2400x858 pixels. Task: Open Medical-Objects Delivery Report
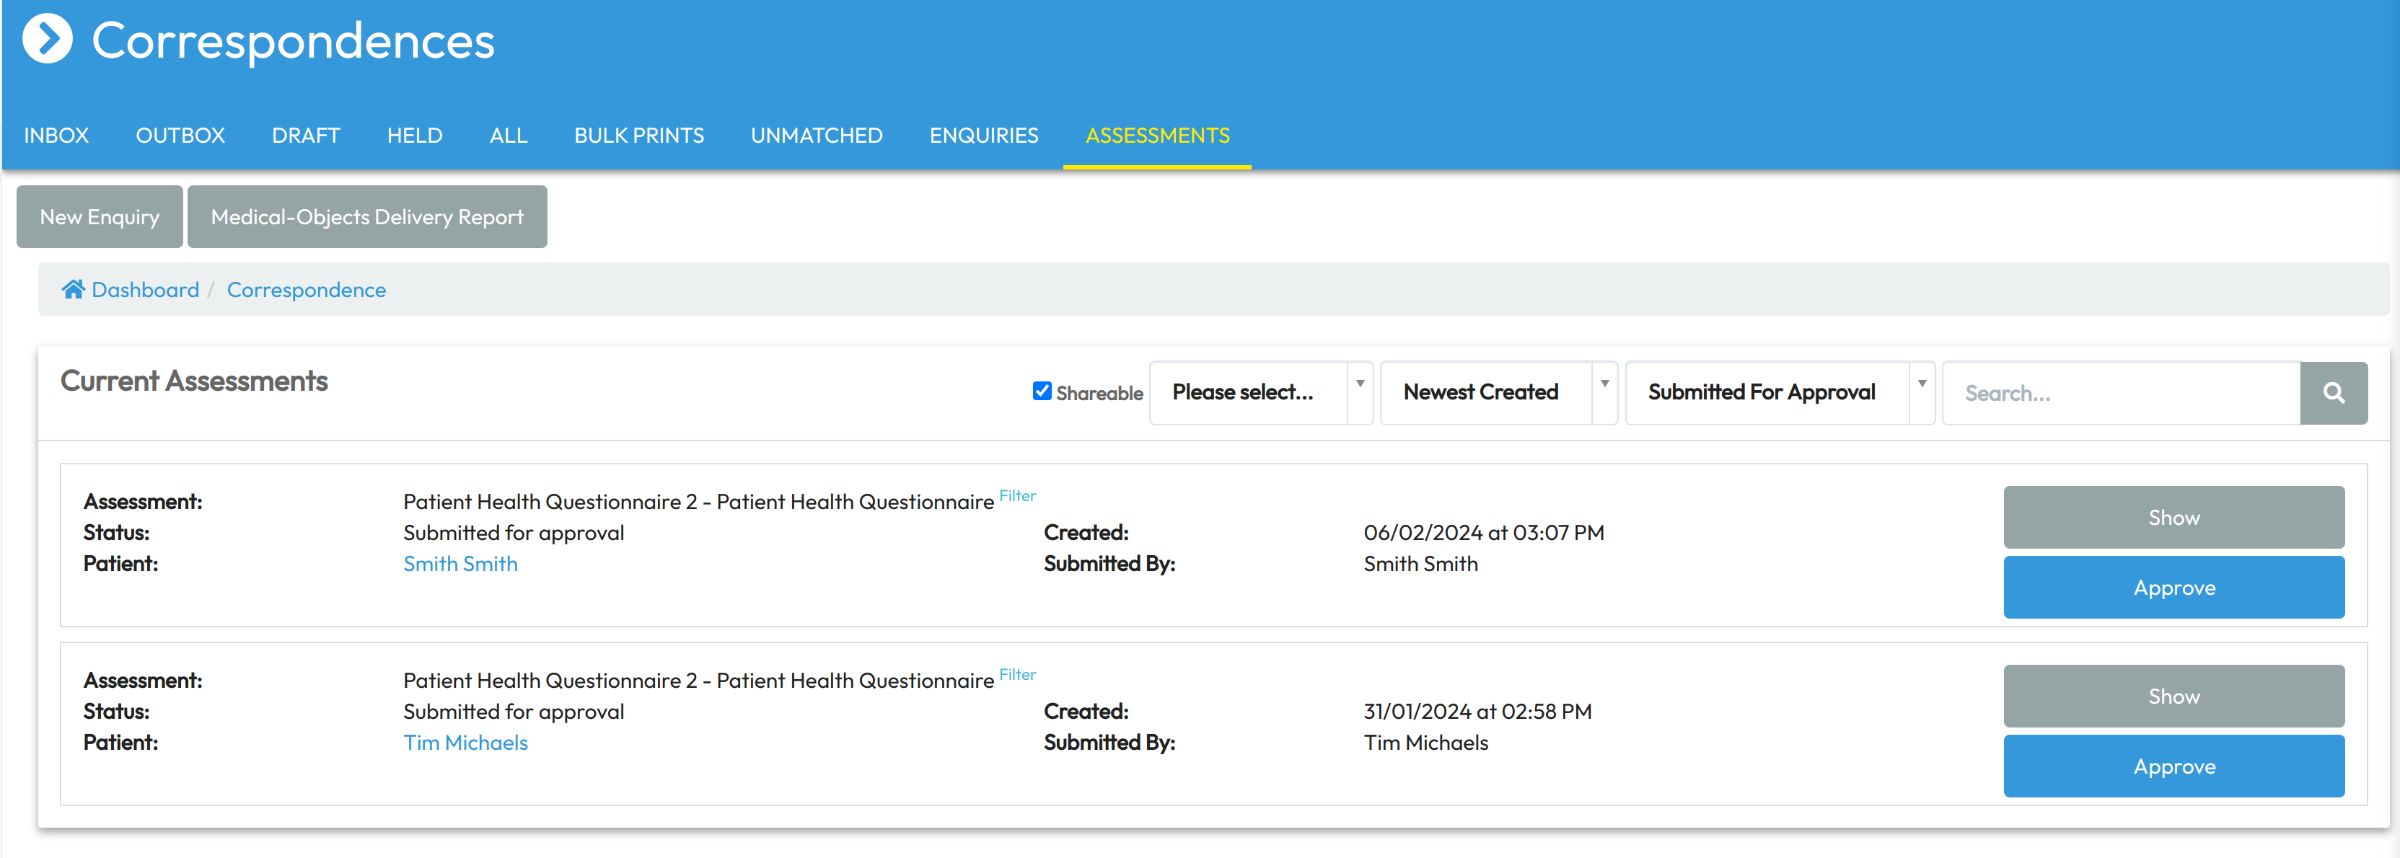[x=367, y=217]
